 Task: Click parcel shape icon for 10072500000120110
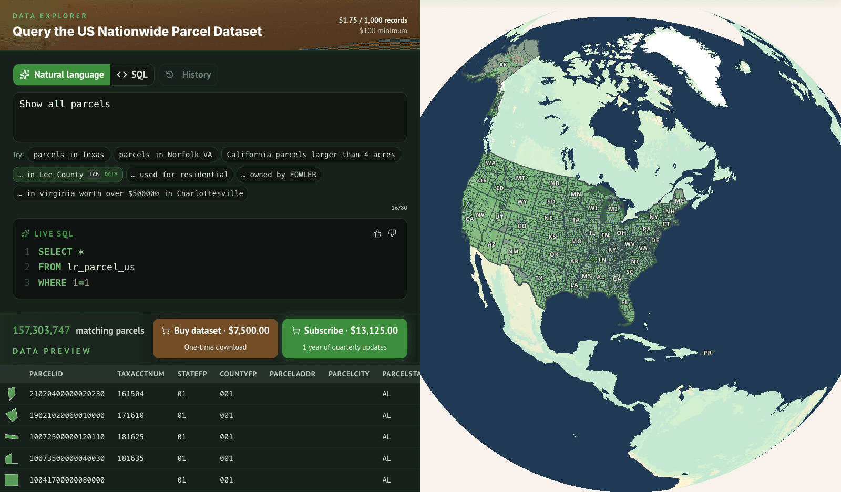pos(12,437)
